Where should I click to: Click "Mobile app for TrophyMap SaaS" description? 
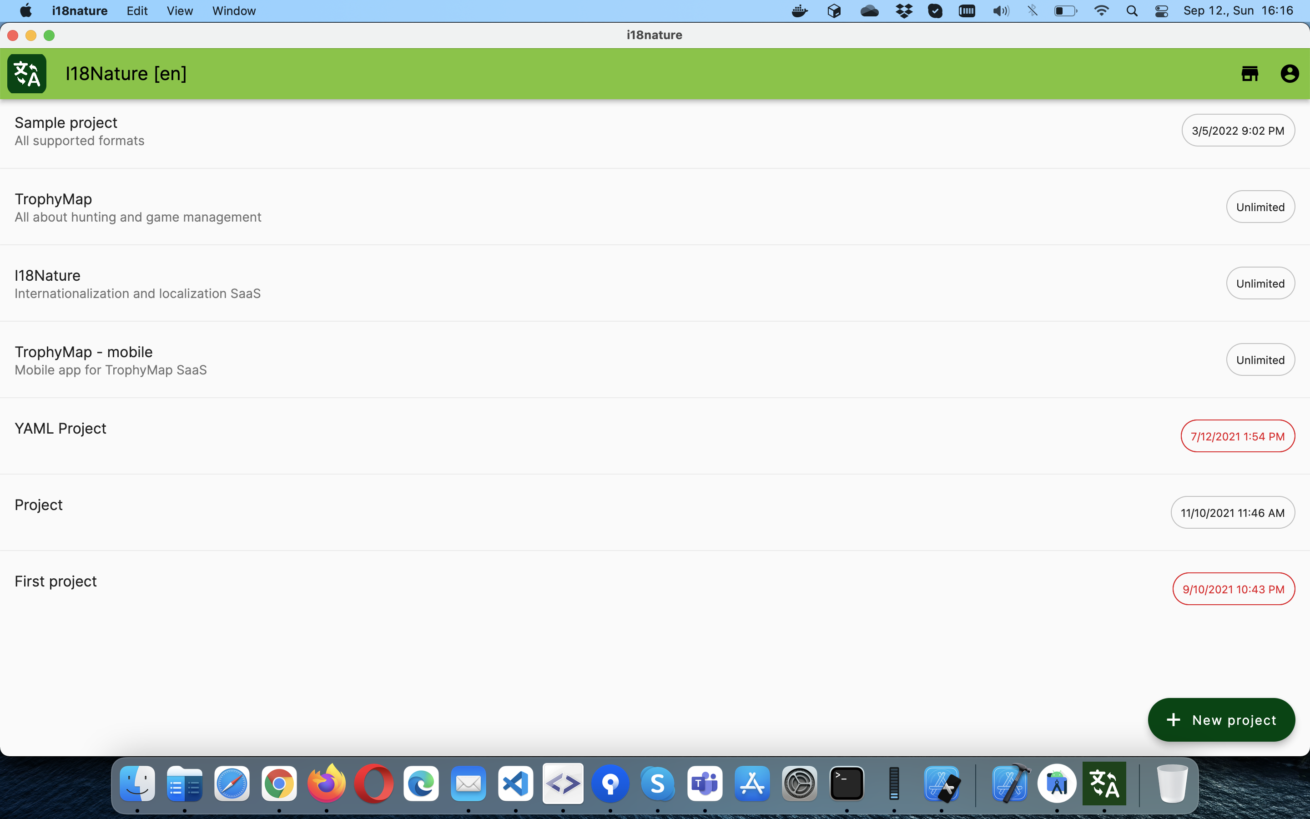(111, 370)
